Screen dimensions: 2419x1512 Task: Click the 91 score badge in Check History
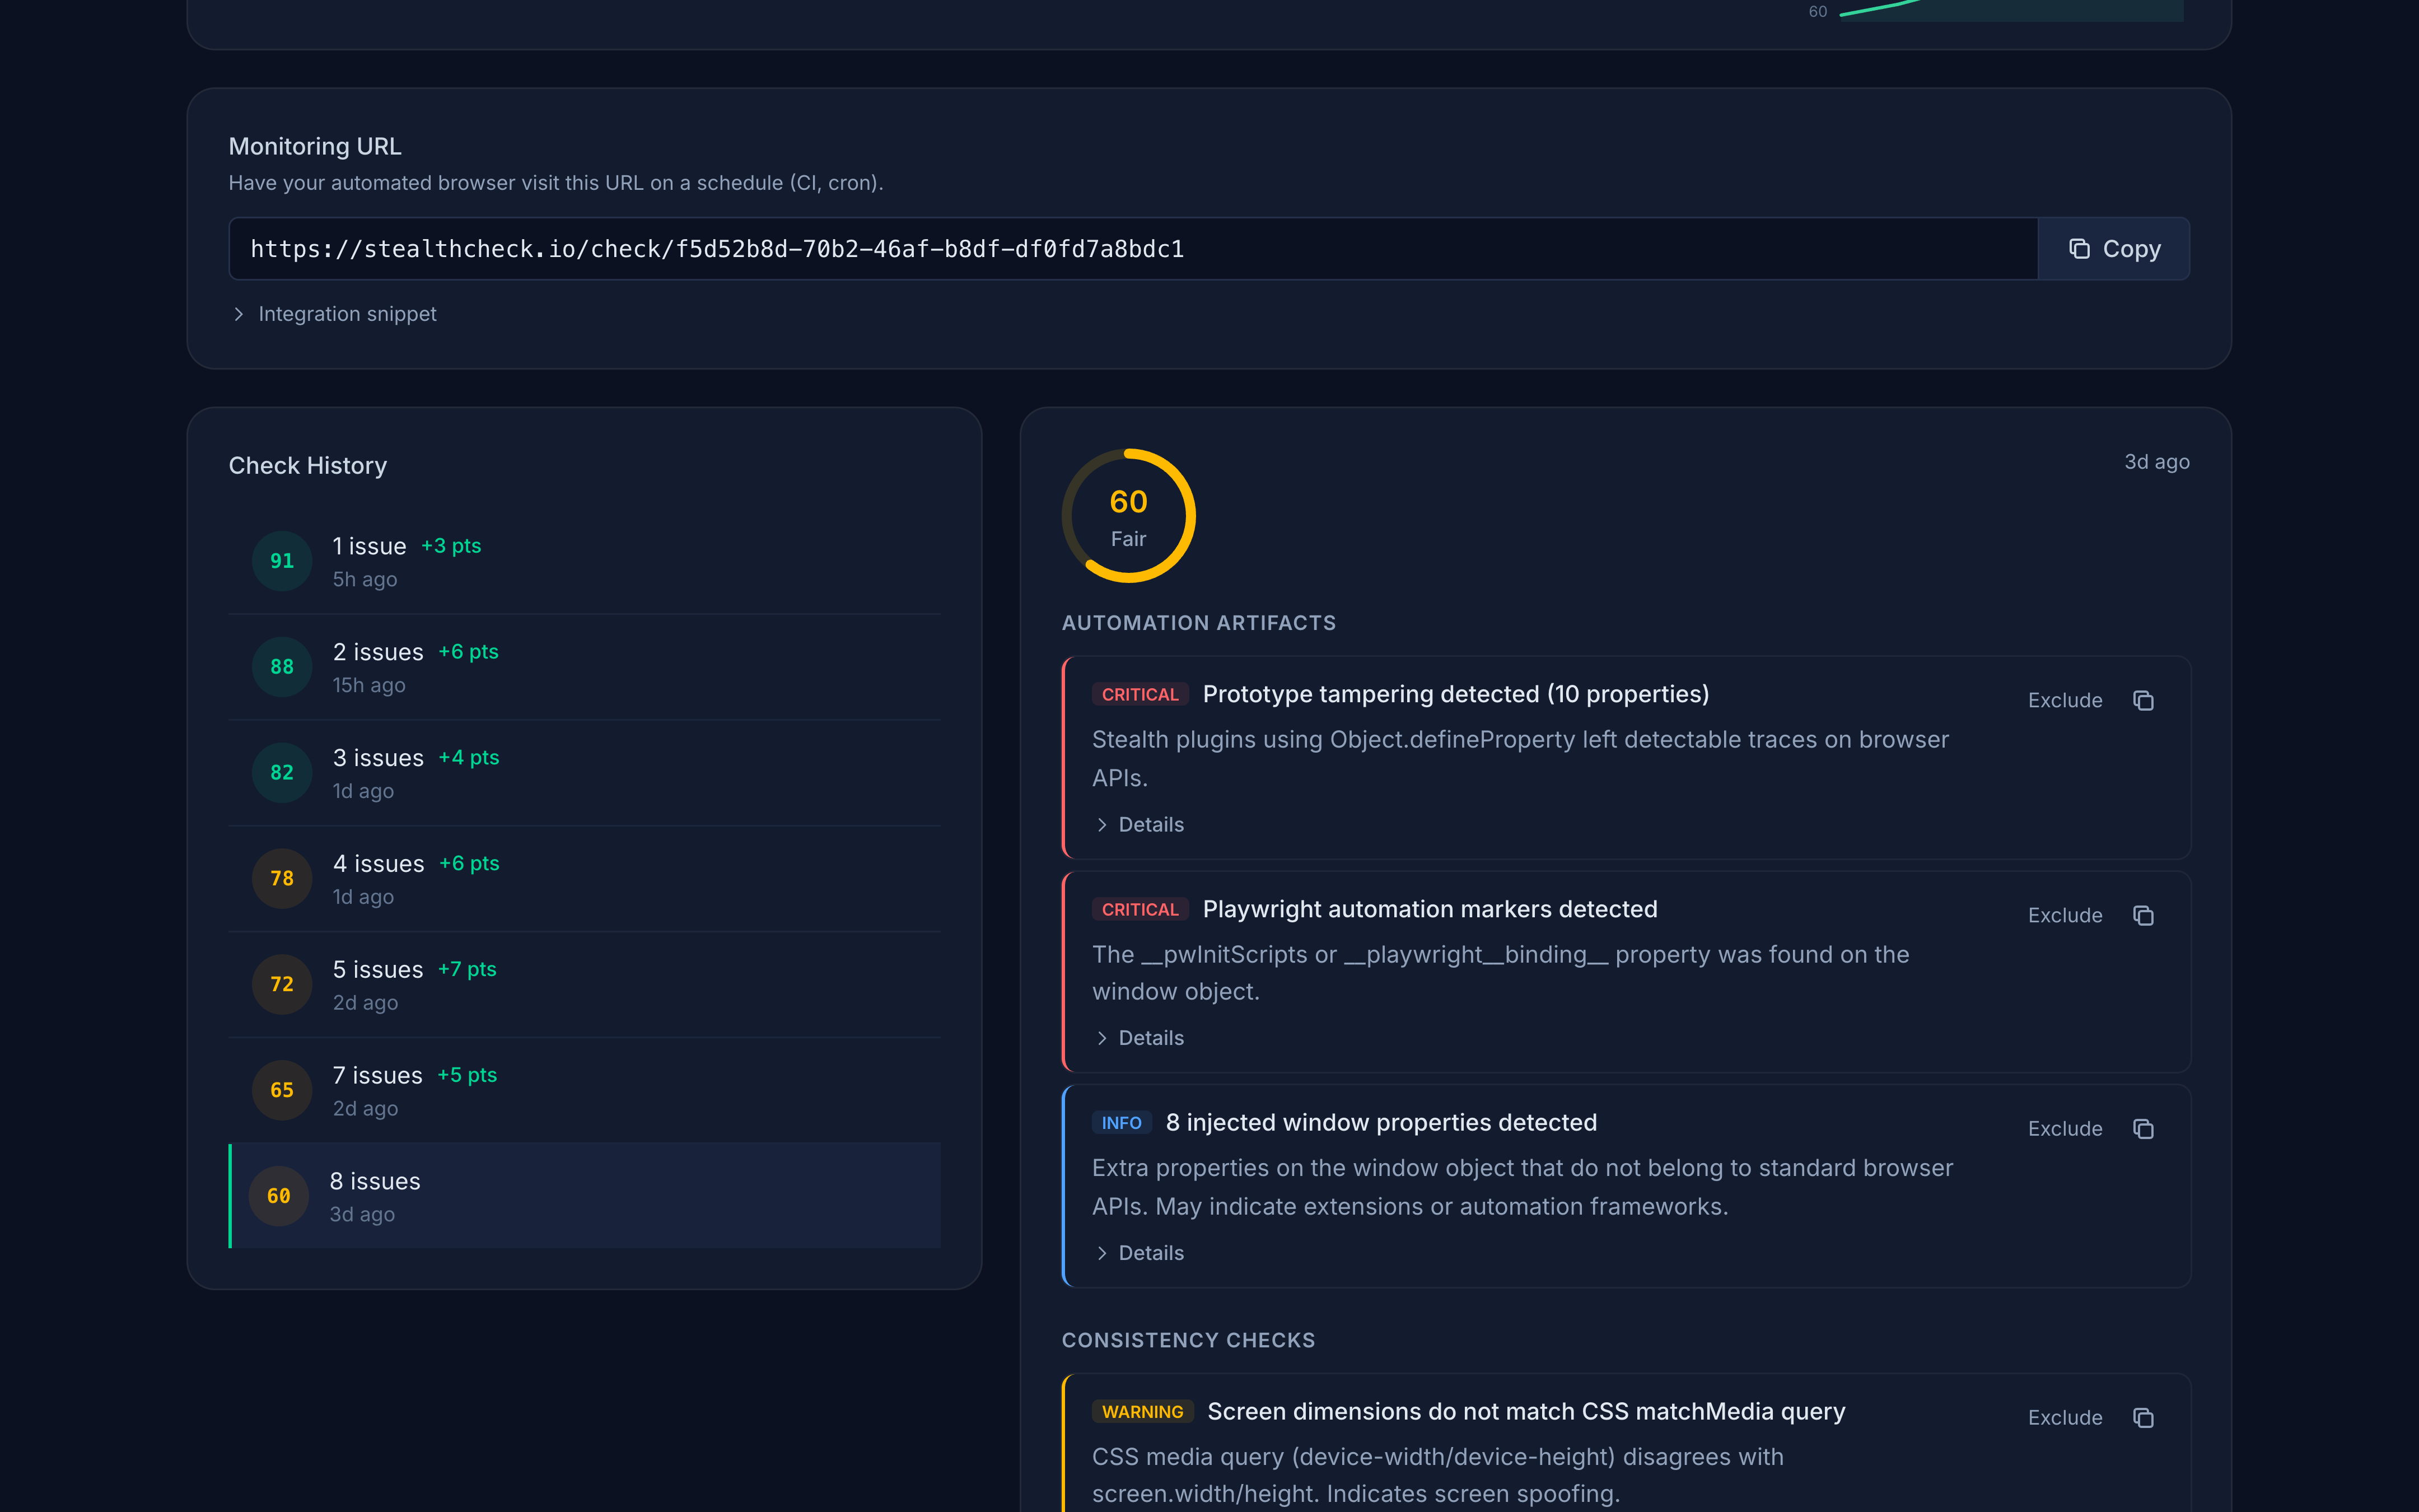pyautogui.click(x=282, y=561)
